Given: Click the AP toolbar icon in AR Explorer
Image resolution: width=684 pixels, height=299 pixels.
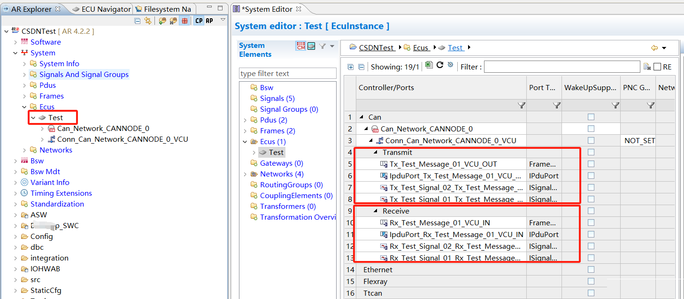Looking at the screenshot, I should click(209, 21).
